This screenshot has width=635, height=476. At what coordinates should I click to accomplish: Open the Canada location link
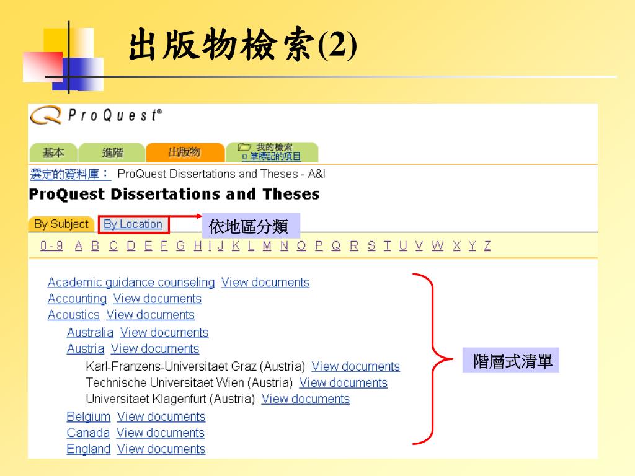pyautogui.click(x=88, y=433)
